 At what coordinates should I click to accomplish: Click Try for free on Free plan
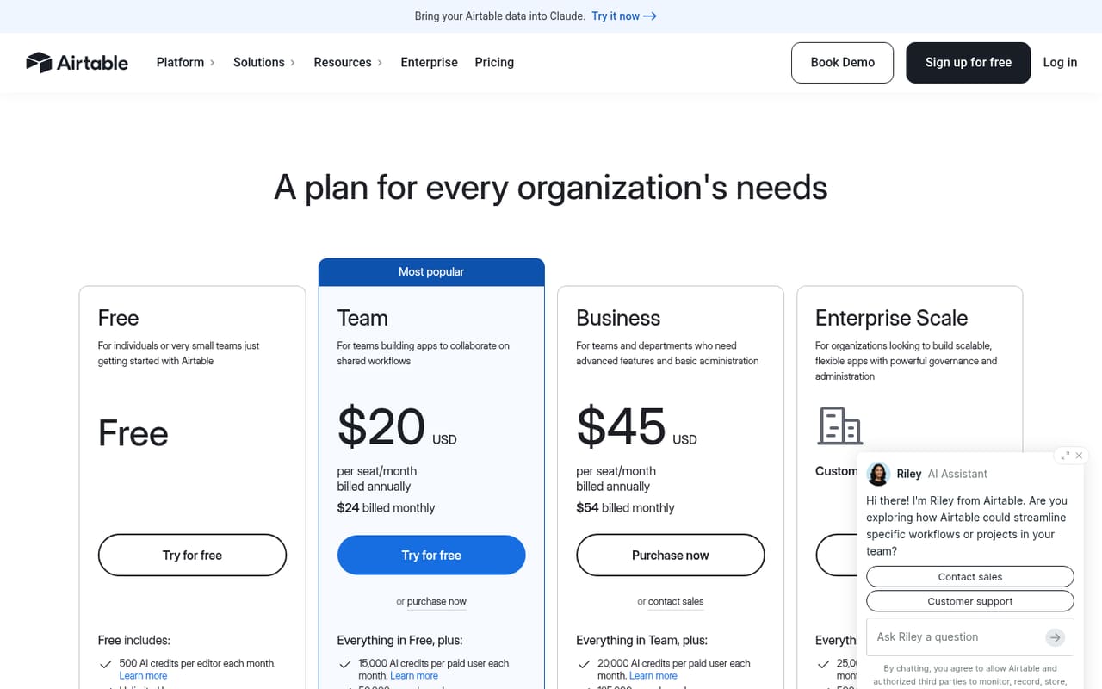(192, 556)
